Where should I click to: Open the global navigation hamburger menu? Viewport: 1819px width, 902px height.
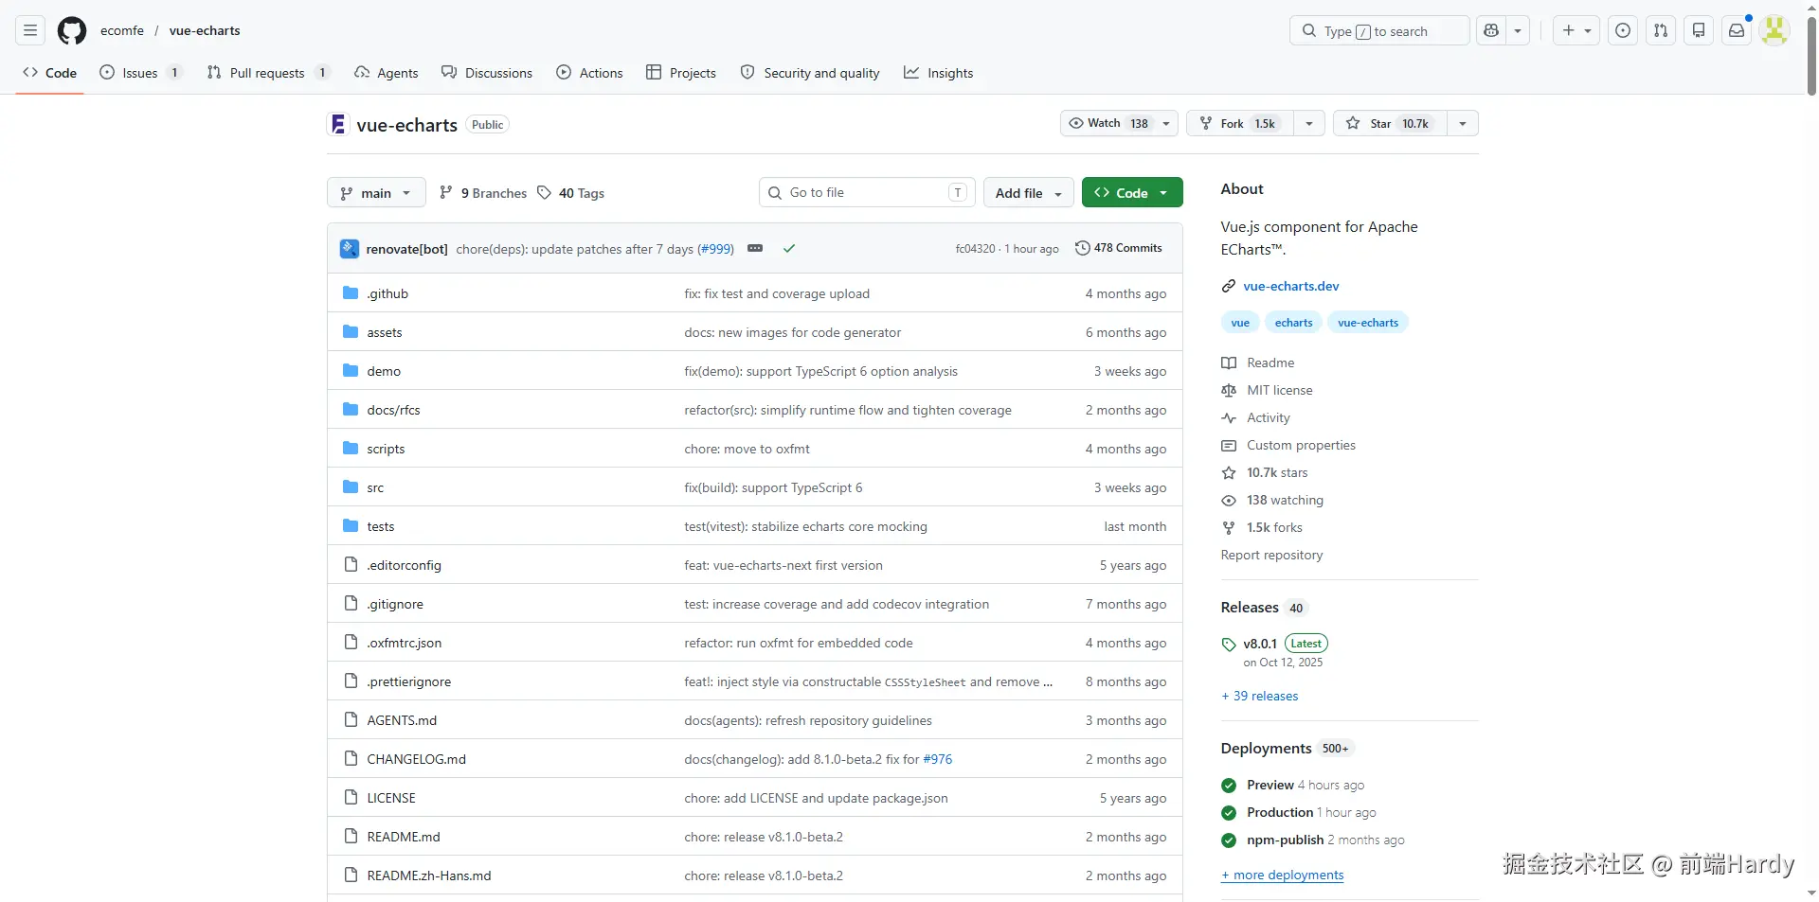29,30
